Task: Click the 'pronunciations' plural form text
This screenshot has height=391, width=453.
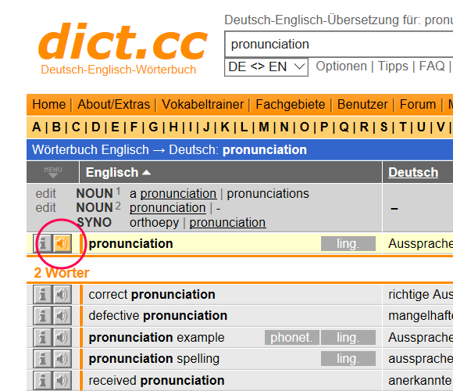Action: click(x=268, y=194)
